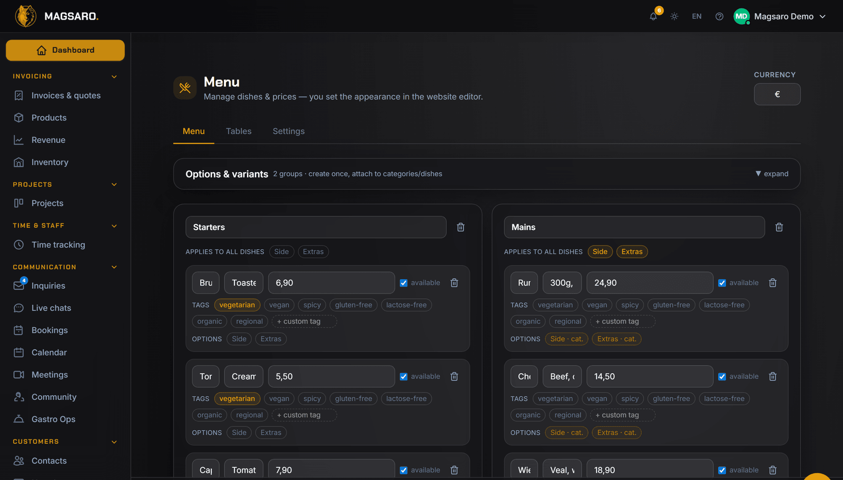Delete the 24,90 main dish

tap(773, 283)
